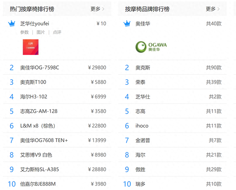Image resolution: width=236 pixels, height=190 pixels.
Task: Click the ¥28880 price
Action: (x=97, y=169)
